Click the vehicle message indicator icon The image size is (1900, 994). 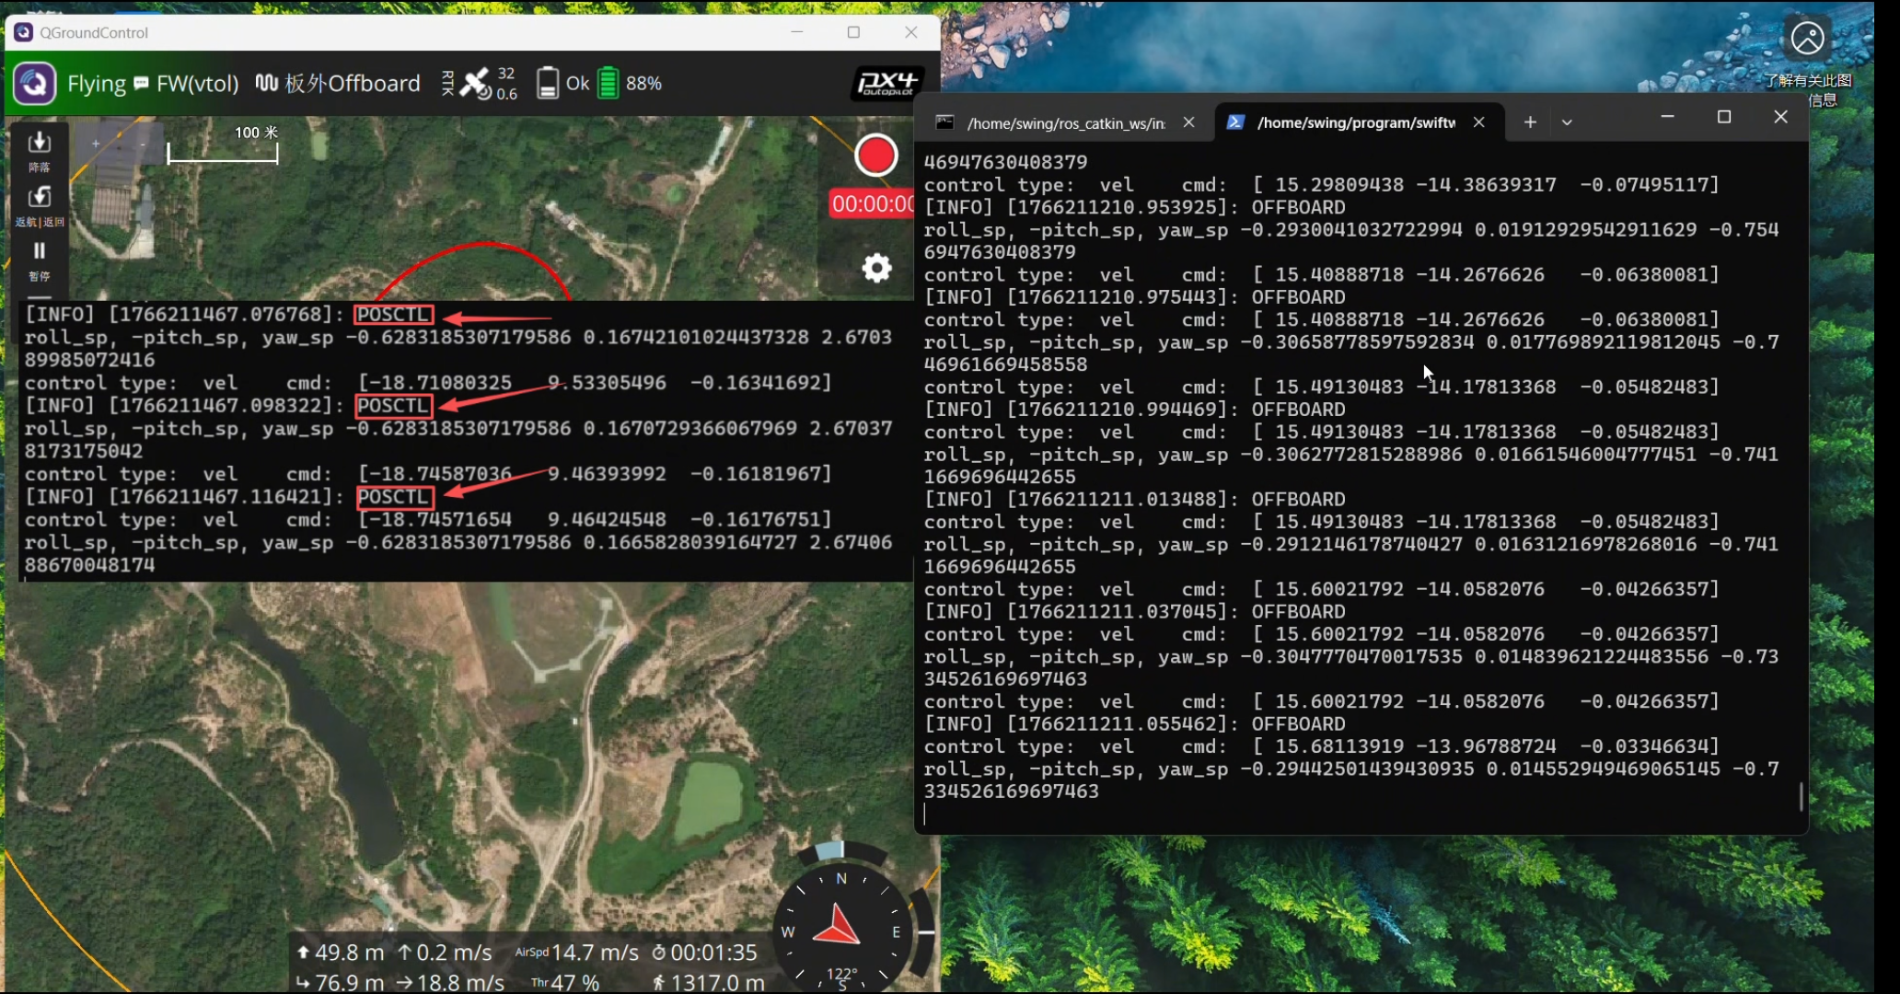pos(141,84)
